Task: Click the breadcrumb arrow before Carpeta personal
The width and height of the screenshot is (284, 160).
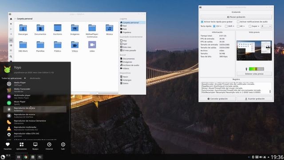Action: [x=15, y=19]
